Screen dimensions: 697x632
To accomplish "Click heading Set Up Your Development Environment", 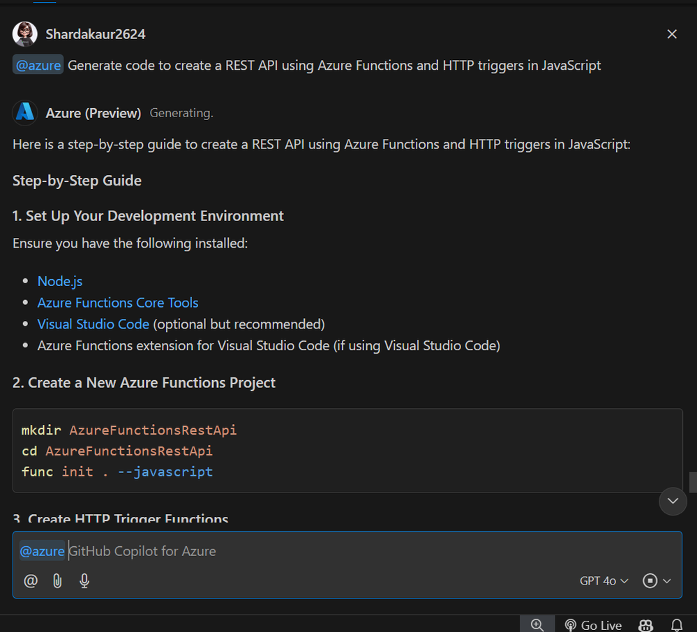I will tap(148, 216).
